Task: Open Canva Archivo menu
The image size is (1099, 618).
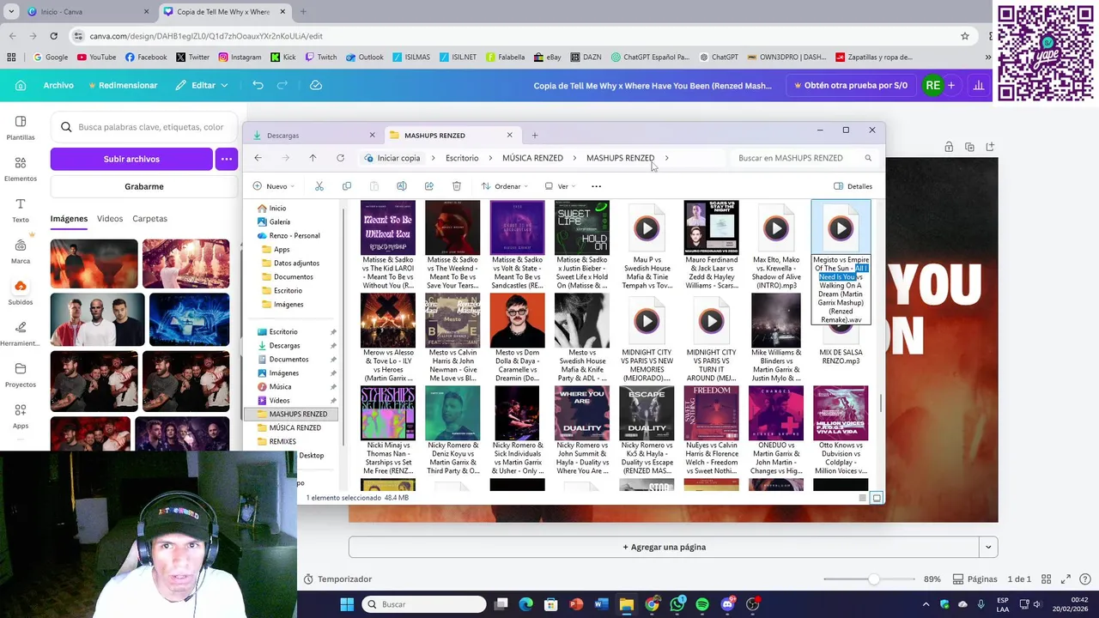Action: coord(58,86)
